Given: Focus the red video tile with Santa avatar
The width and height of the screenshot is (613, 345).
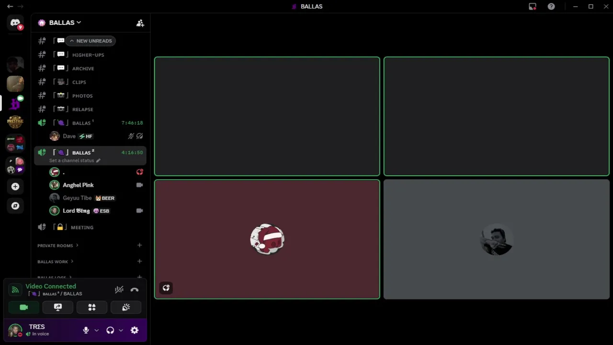Looking at the screenshot, I should pyautogui.click(x=267, y=239).
